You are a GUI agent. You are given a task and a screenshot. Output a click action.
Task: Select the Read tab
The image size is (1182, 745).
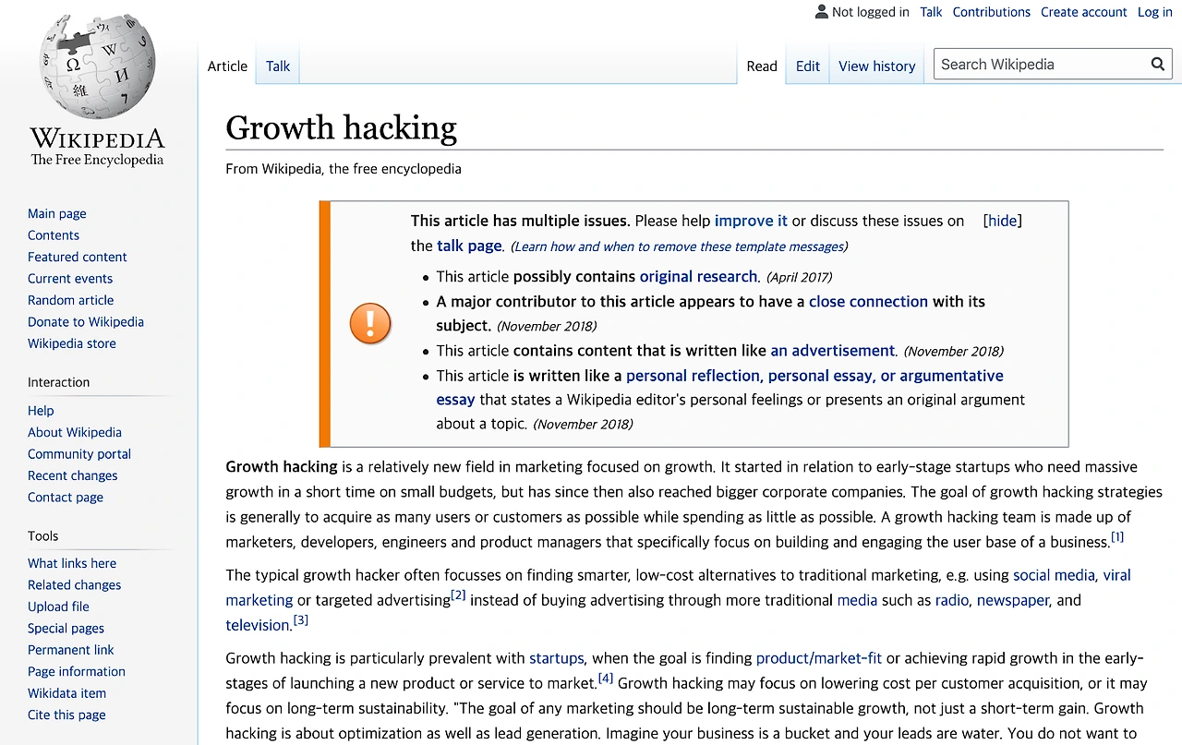point(762,66)
